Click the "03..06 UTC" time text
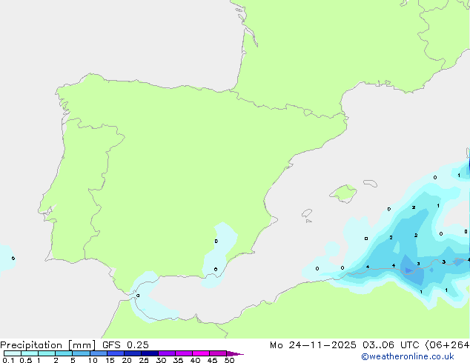Viewport: 470px width, 363px height. (x=390, y=345)
